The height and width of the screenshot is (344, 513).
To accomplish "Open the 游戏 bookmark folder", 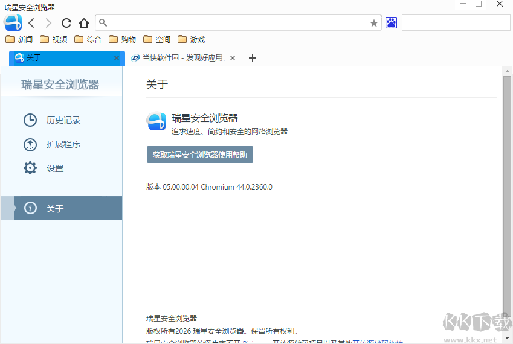I will [x=191, y=39].
